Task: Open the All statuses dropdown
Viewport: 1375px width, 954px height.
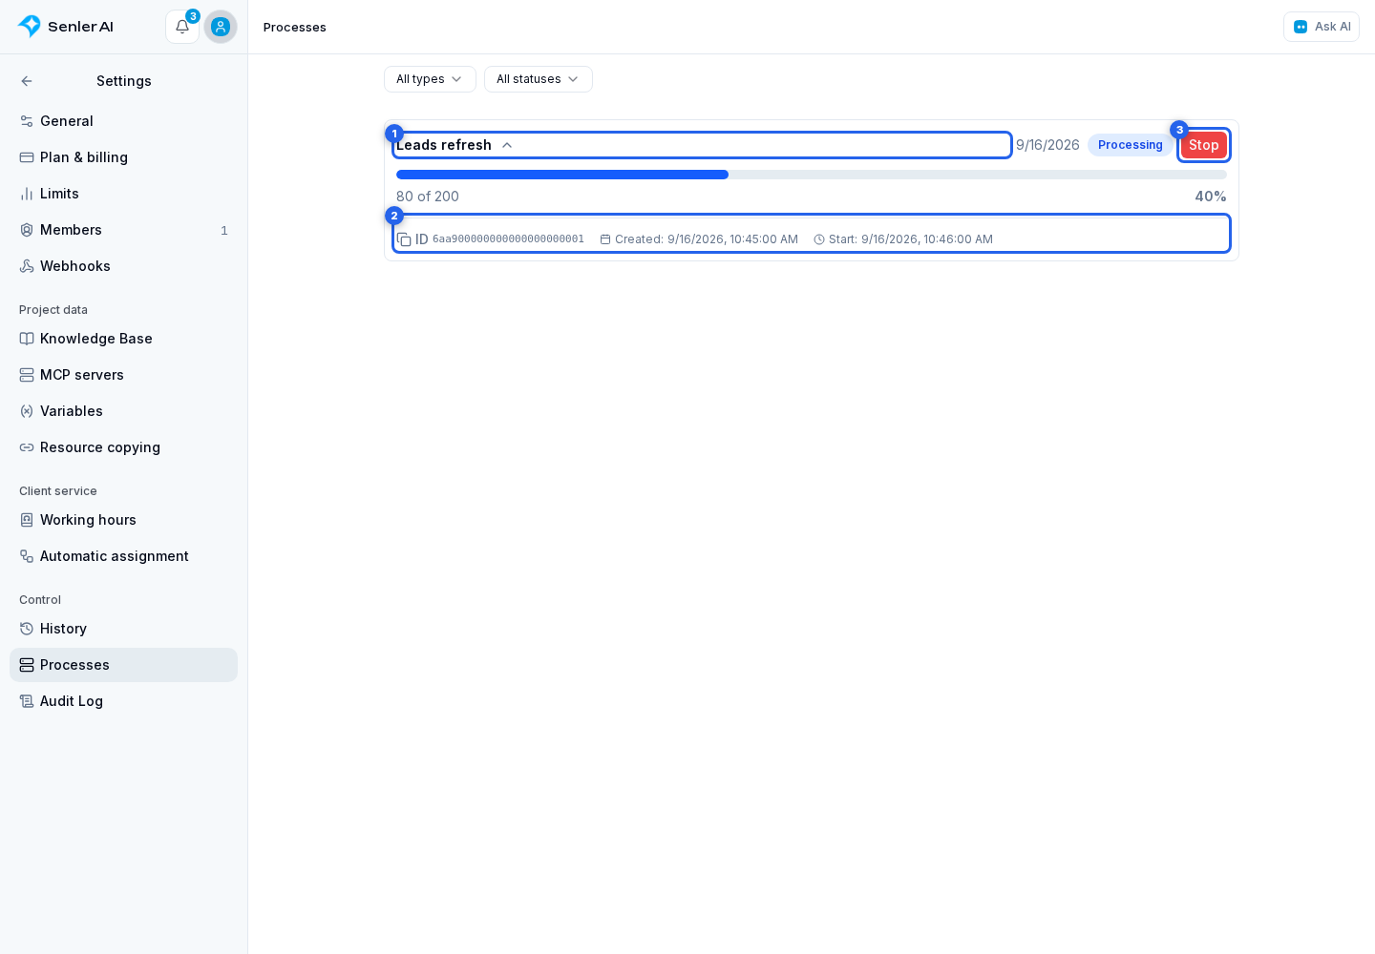Action: click(x=539, y=79)
